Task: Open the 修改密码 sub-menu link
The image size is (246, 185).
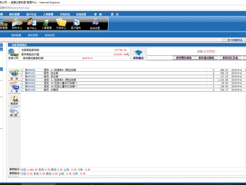Action: 33,35
